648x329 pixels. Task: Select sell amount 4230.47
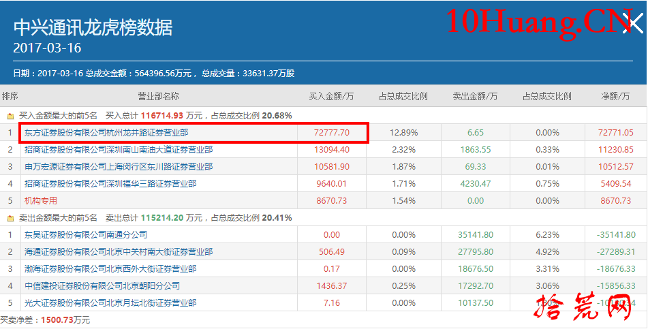click(x=475, y=183)
